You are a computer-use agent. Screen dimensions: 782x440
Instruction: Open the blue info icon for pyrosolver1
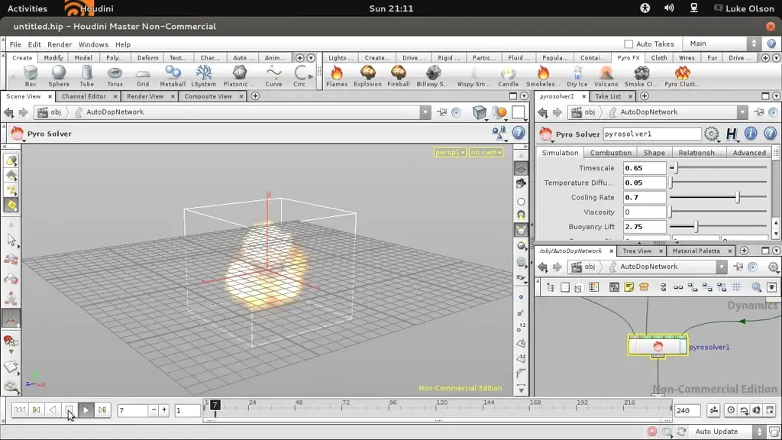click(751, 133)
